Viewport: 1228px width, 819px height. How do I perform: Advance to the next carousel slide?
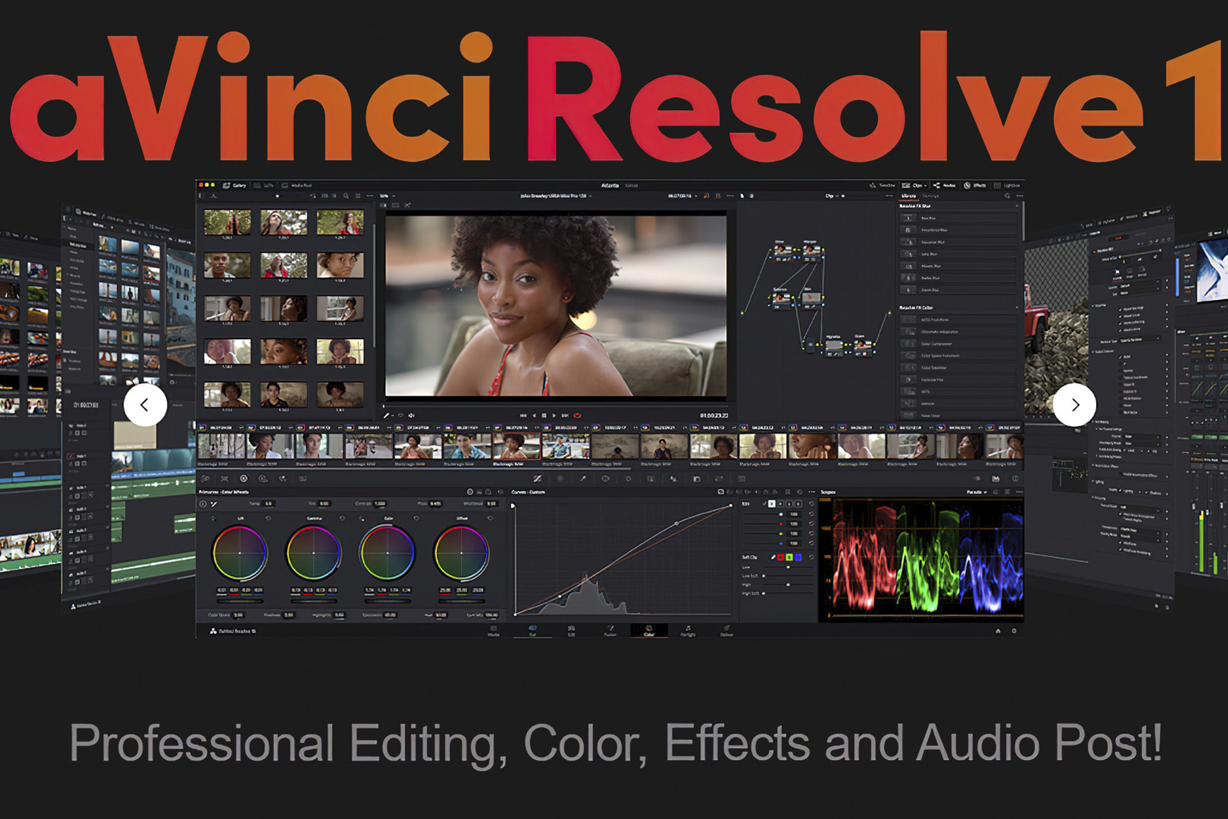coord(1074,404)
